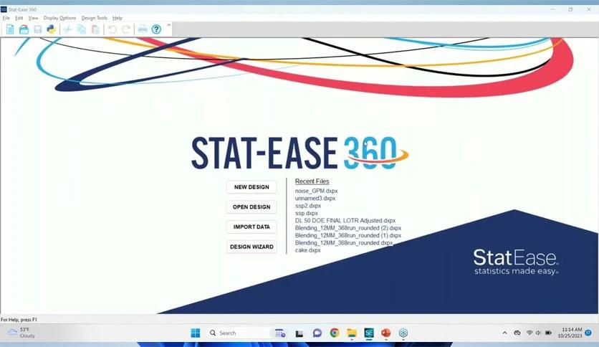
Task: Click the battery tray icon
Action: pos(548,333)
